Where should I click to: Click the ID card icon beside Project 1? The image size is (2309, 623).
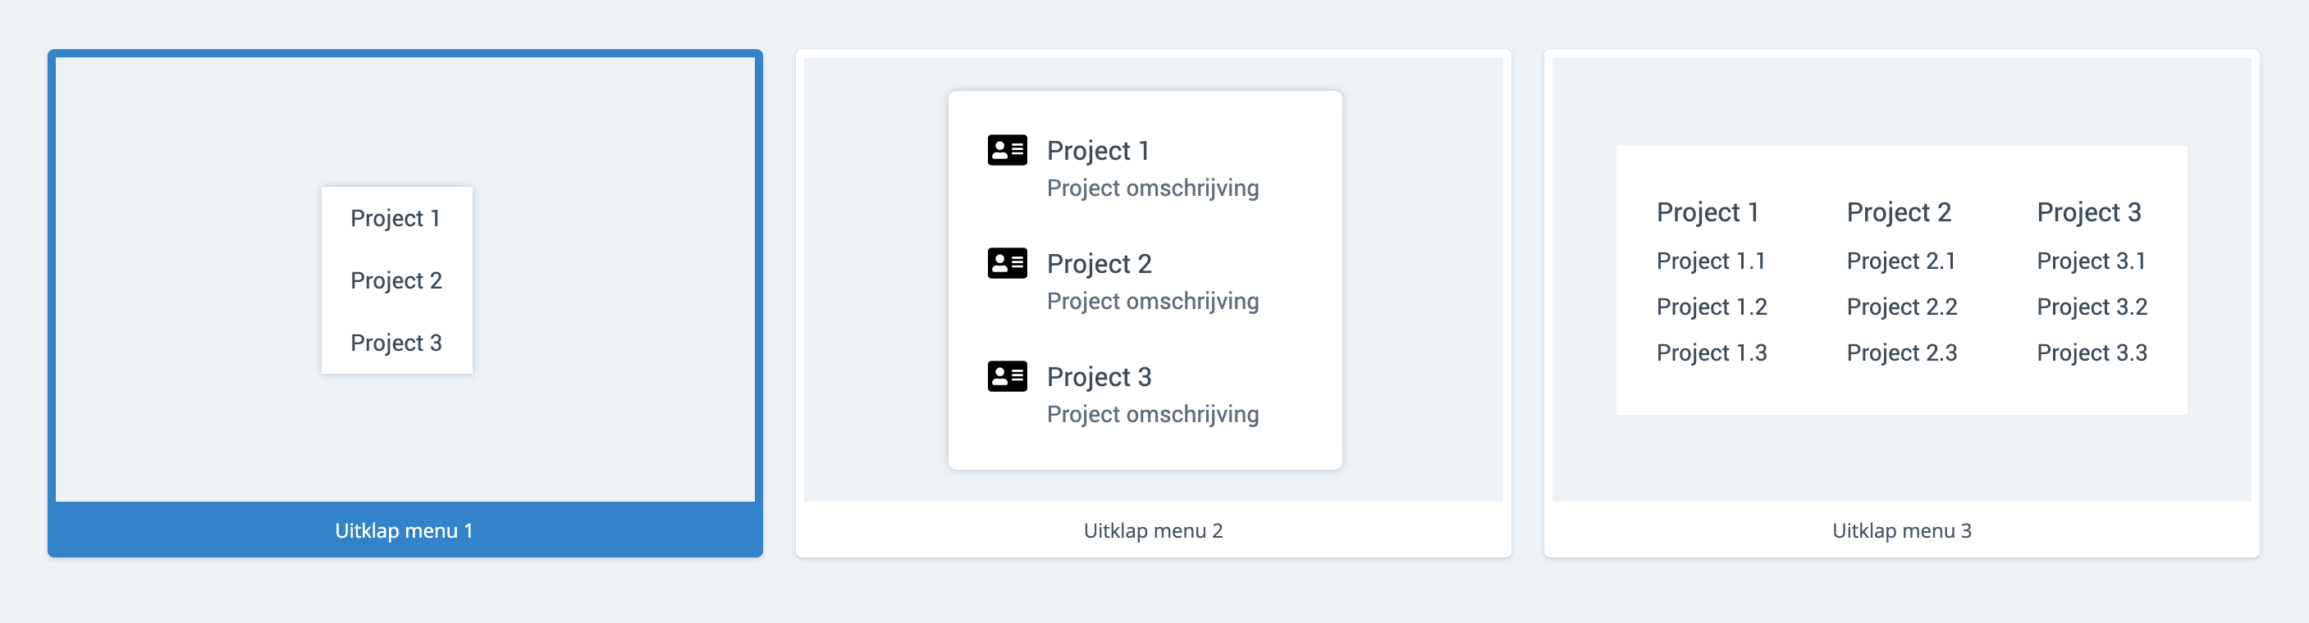pos(1007,150)
